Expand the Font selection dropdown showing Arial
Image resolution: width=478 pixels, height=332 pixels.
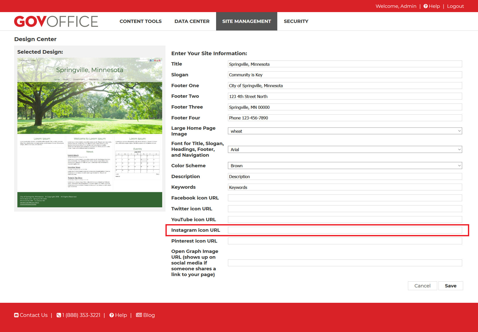coord(345,149)
